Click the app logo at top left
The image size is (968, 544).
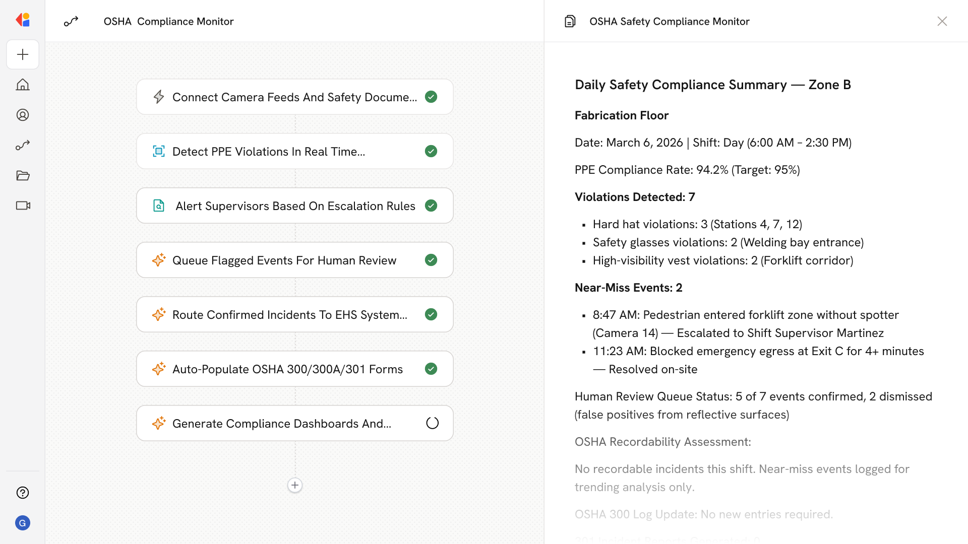click(x=23, y=20)
